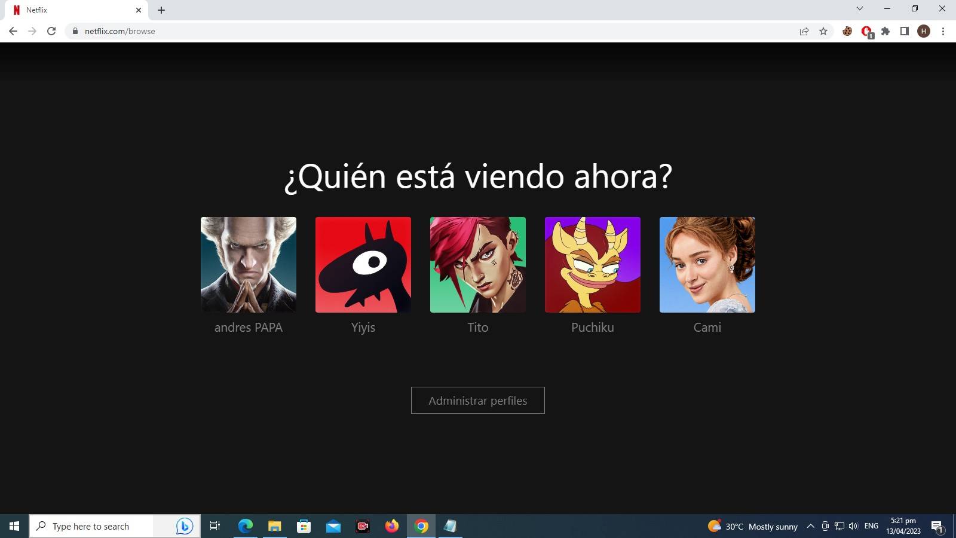
Task: Open the cookie extension icon
Action: click(847, 31)
